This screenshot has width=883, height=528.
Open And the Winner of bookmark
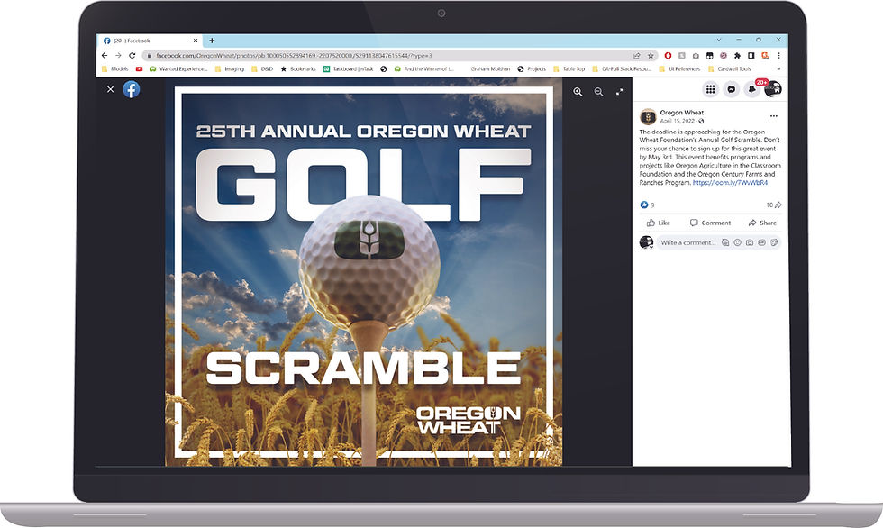(x=424, y=69)
